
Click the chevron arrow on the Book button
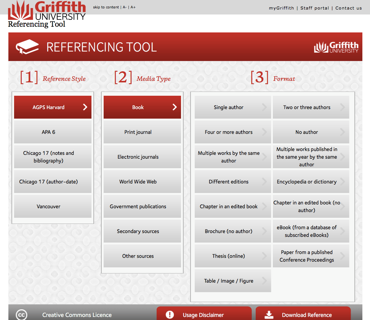coord(175,107)
